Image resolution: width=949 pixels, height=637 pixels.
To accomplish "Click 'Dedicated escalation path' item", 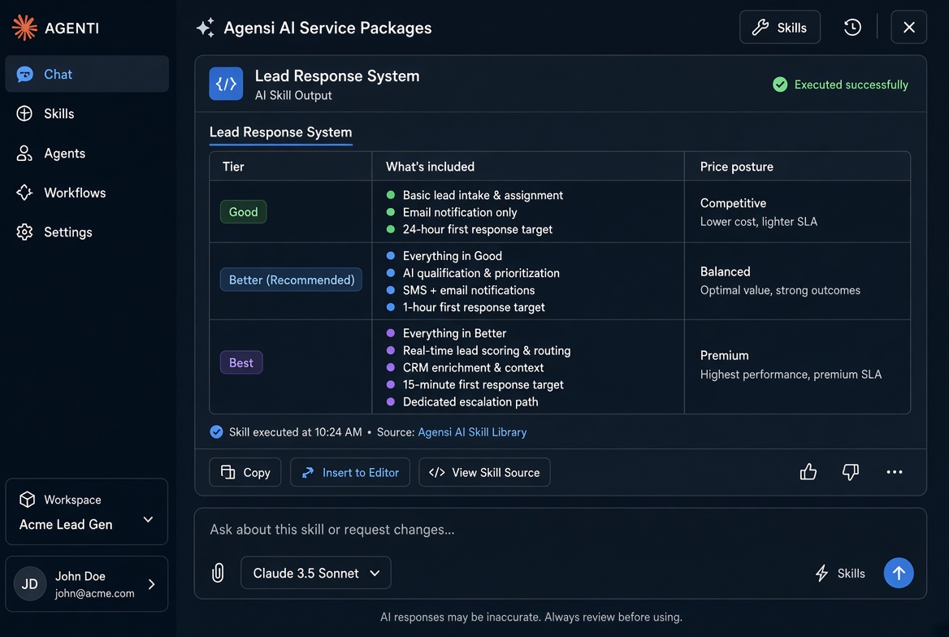I will click(x=470, y=401).
